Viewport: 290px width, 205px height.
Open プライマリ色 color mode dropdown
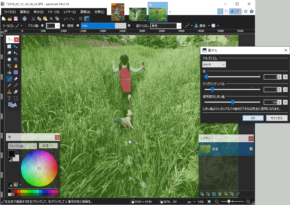[x=22, y=146]
